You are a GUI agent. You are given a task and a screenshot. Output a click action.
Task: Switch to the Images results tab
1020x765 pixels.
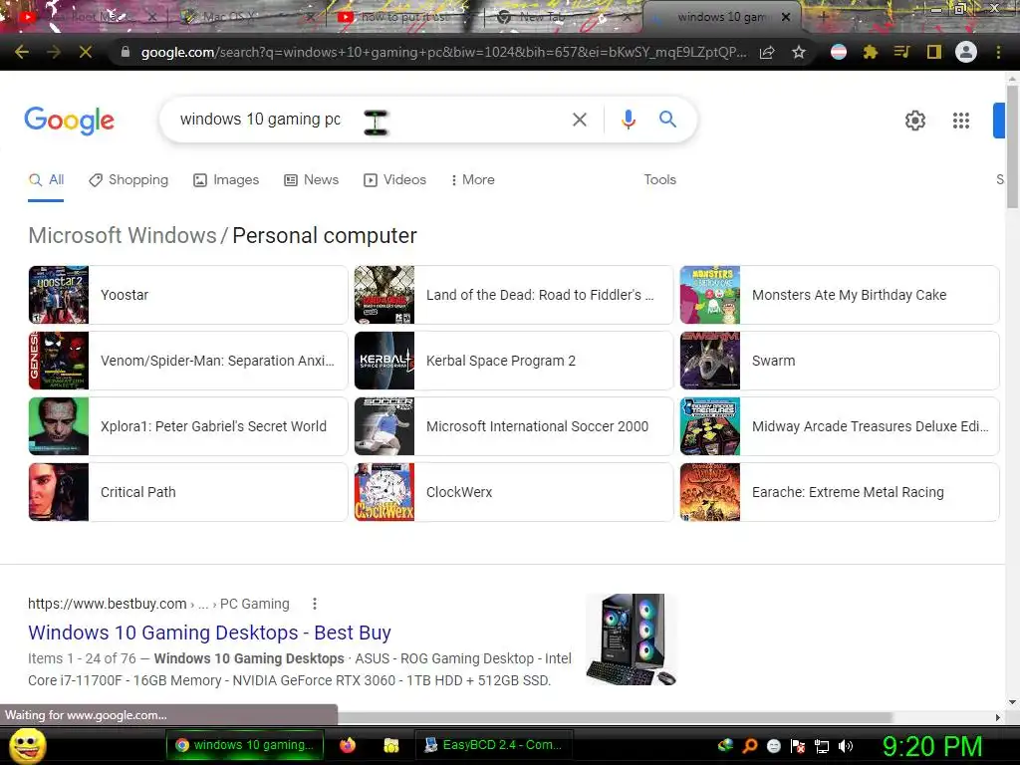(x=226, y=180)
